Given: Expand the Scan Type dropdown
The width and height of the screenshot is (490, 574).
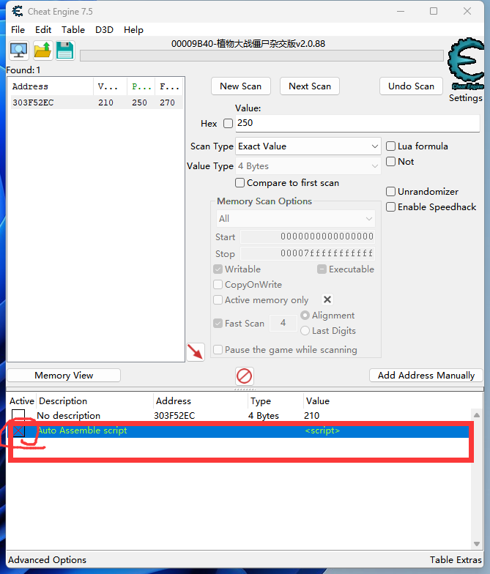Looking at the screenshot, I should pyautogui.click(x=308, y=146).
